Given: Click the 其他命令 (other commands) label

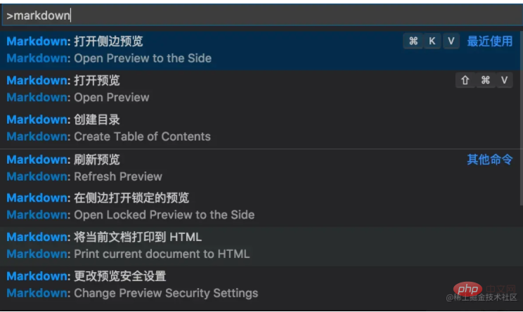Looking at the screenshot, I should (x=490, y=160).
